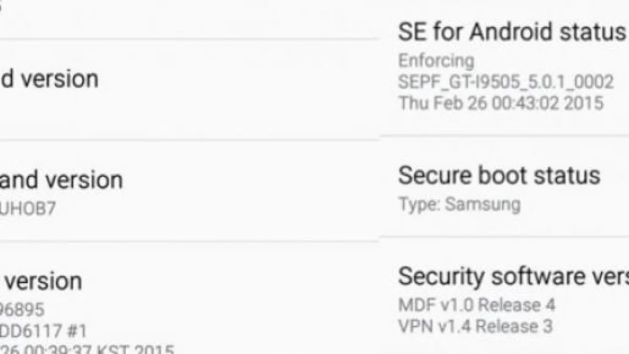Screen dimensions: 629x354
Task: Click the VPN v1.4 Release 3 line
Action: [475, 326]
